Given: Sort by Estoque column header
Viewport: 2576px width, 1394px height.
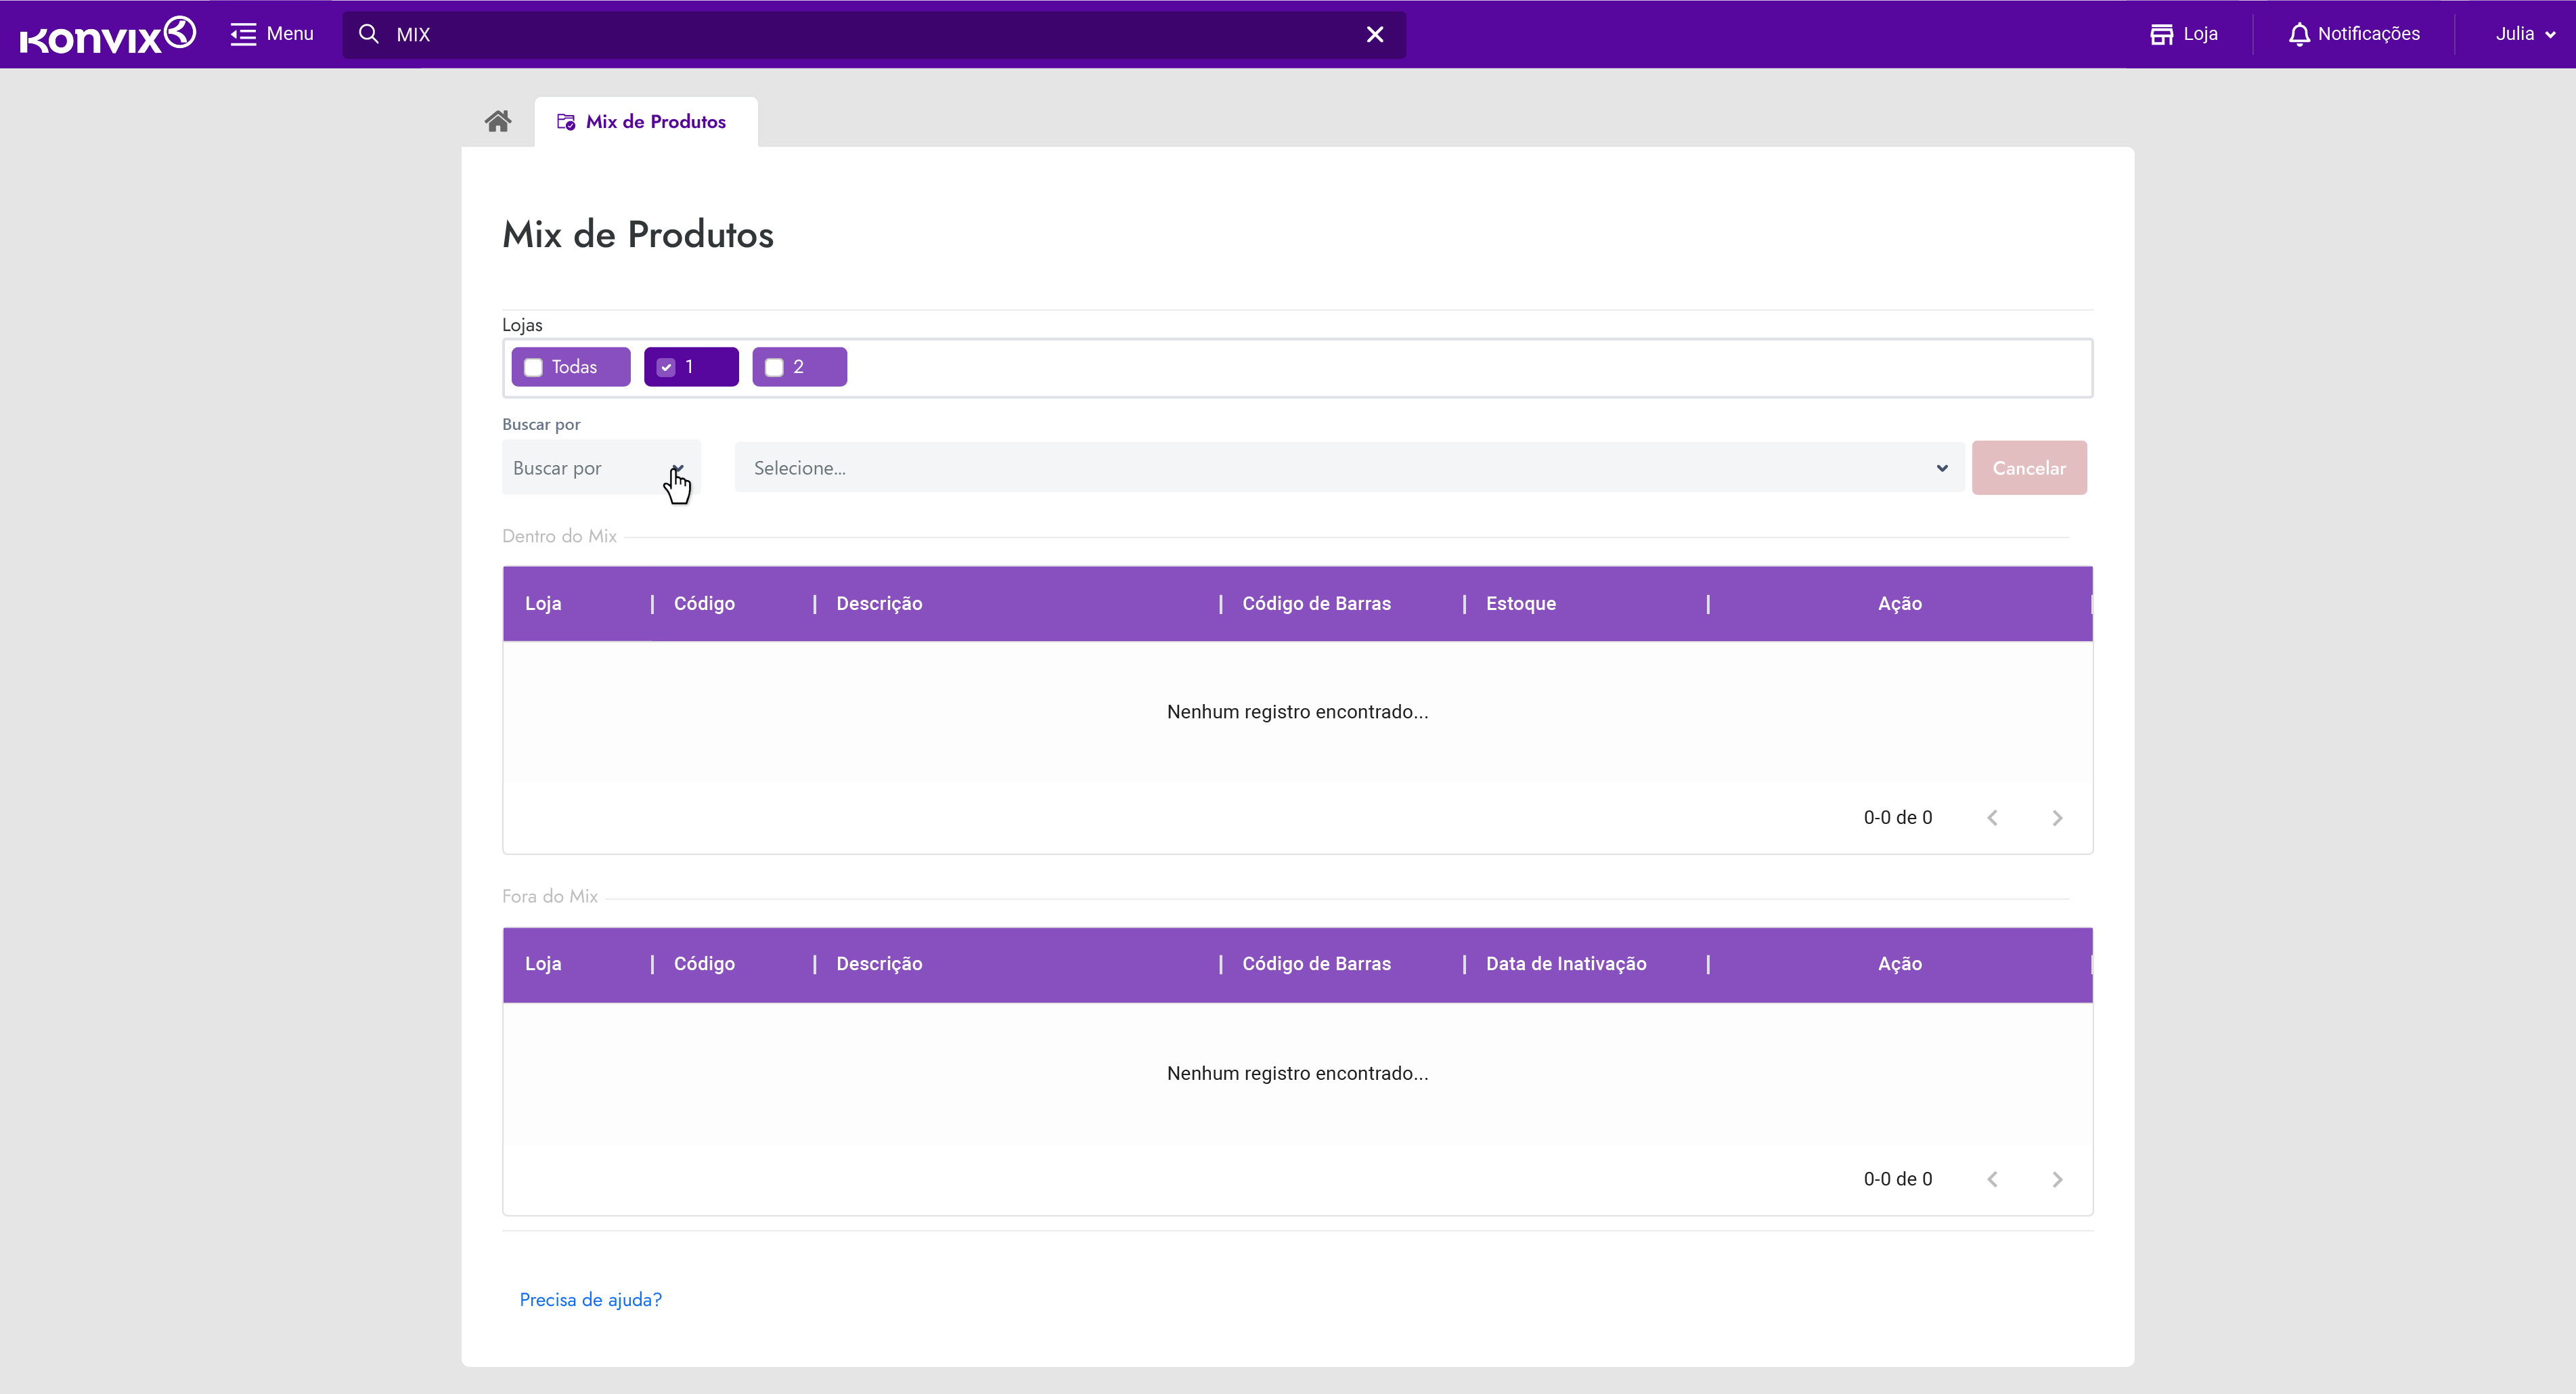Looking at the screenshot, I should [x=1520, y=603].
